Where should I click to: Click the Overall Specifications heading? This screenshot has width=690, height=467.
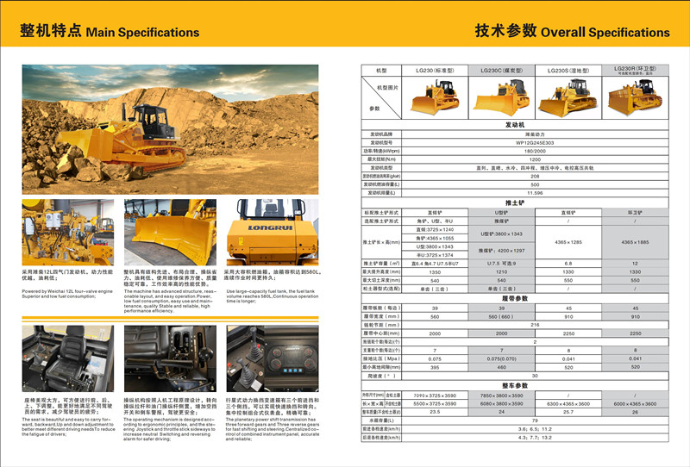point(572,32)
